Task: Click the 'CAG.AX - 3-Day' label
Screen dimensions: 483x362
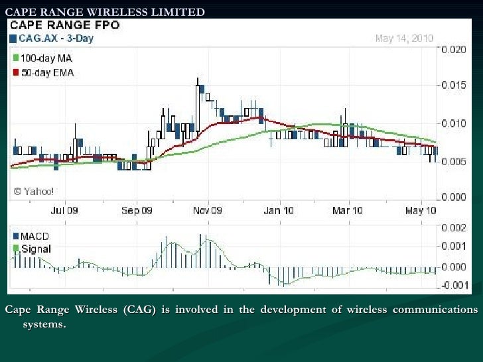Action: [56, 38]
